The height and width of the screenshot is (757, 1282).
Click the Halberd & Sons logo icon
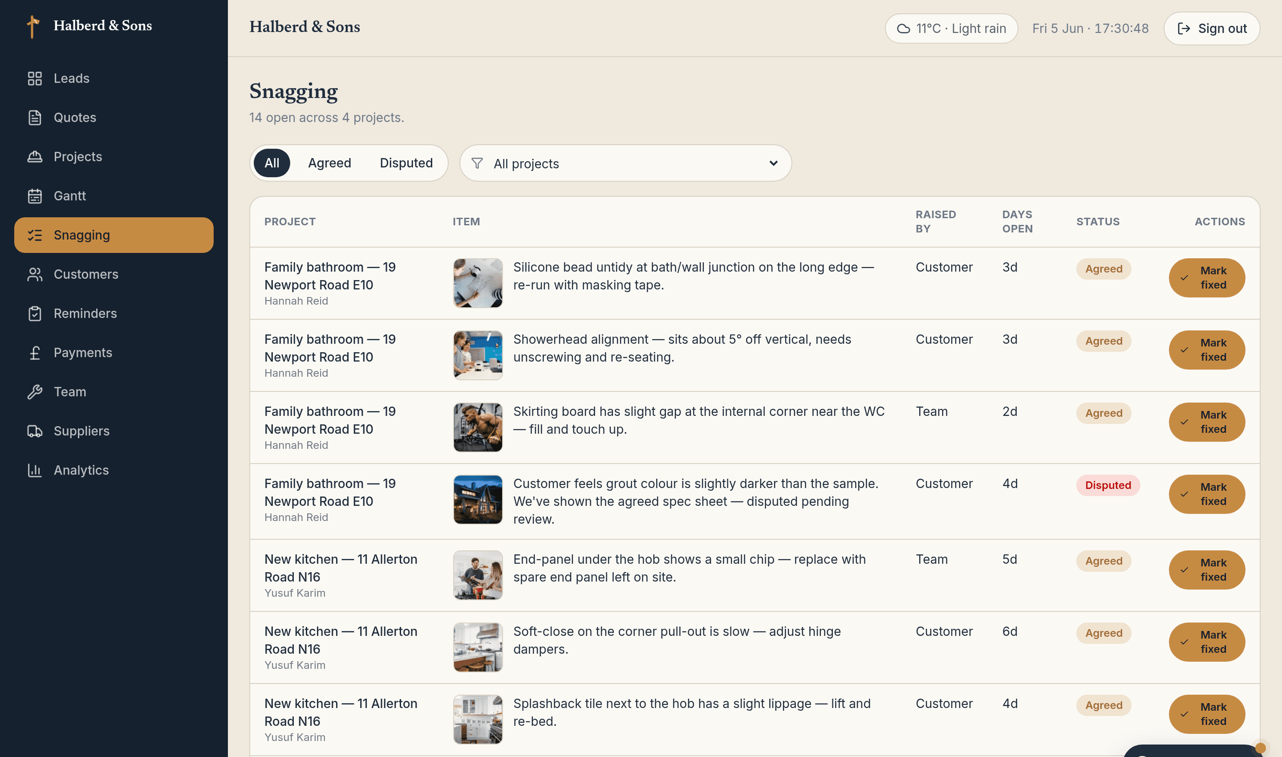click(x=33, y=27)
